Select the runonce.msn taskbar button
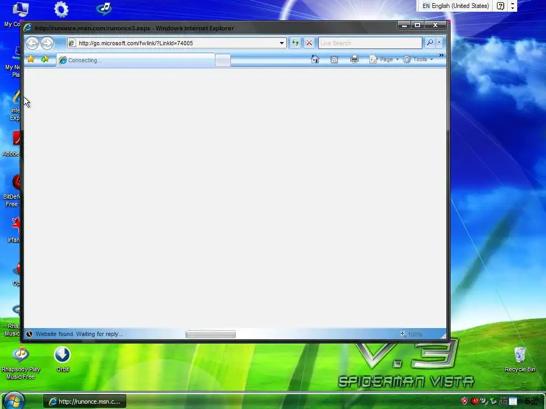 [x=85, y=402]
